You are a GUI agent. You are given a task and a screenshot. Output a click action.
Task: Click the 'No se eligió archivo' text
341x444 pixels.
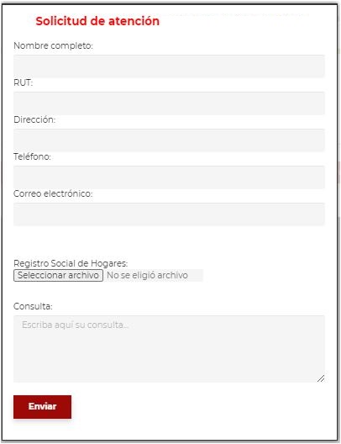(x=147, y=275)
